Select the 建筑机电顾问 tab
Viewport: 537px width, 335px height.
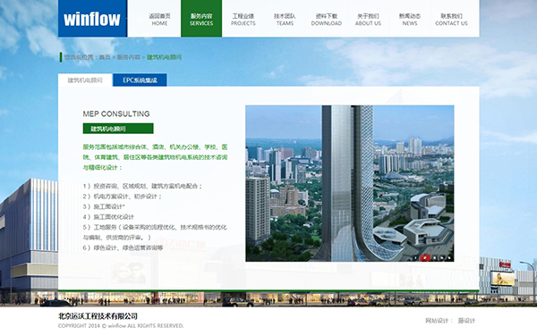coord(85,80)
